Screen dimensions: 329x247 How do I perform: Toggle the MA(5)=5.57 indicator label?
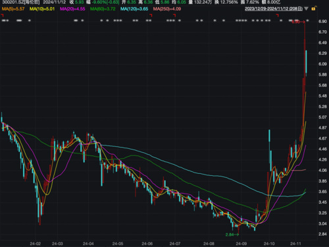click(x=13, y=9)
